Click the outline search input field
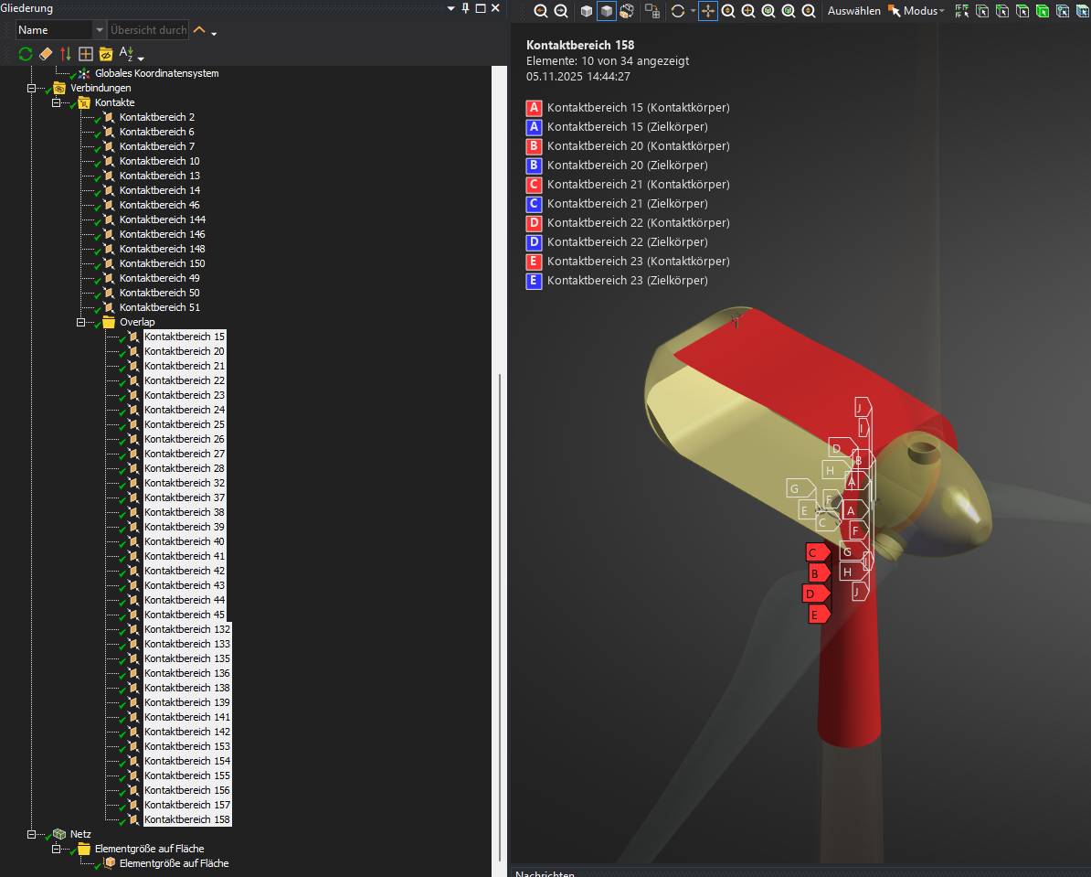The height and width of the screenshot is (877, 1091). coord(149,30)
